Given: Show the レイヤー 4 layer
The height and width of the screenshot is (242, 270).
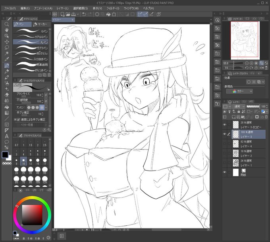Looking at the screenshot, I should coord(224,144).
